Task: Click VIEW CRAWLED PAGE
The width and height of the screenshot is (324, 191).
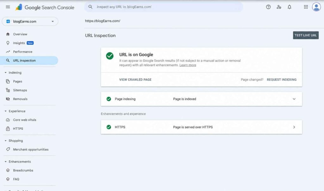Action: (135, 80)
